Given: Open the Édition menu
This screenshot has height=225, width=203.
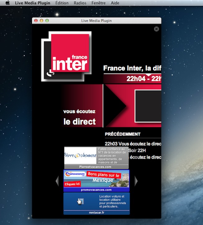Looking at the screenshot, I should pos(62,3).
